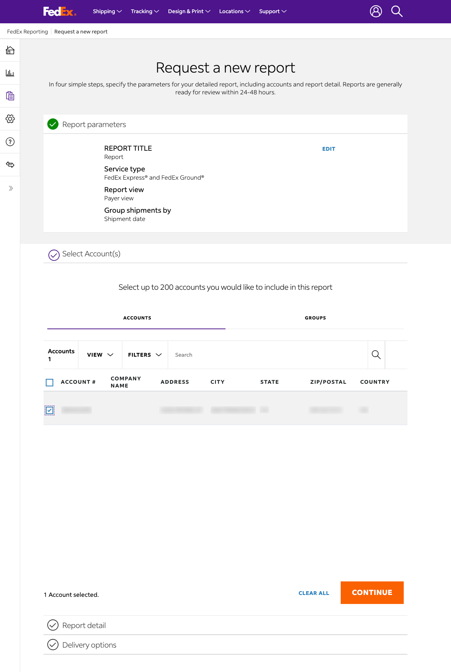Sort by CITY column header

coord(218,382)
